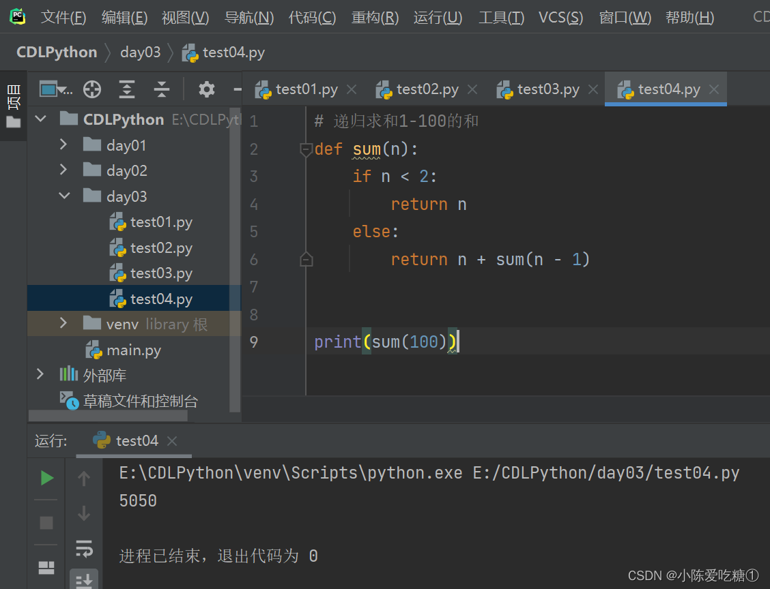Open the 导航(N) menu

point(249,18)
